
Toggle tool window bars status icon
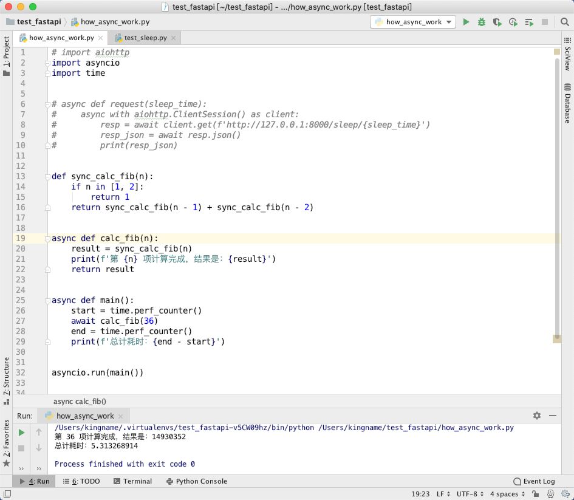pyautogui.click(x=7, y=494)
